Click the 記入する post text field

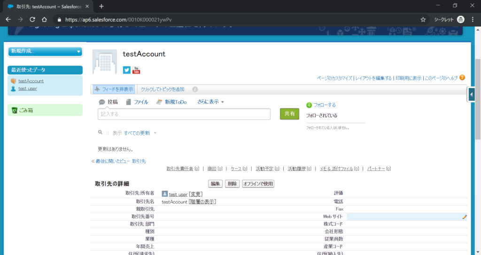(x=184, y=114)
